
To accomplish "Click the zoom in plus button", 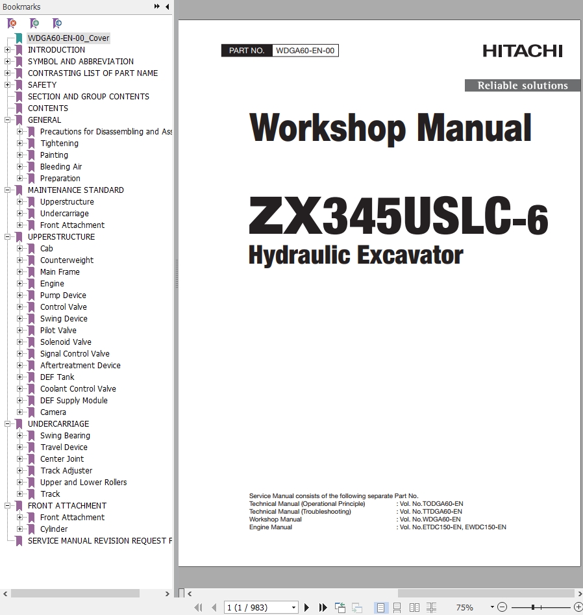I will 578,607.
